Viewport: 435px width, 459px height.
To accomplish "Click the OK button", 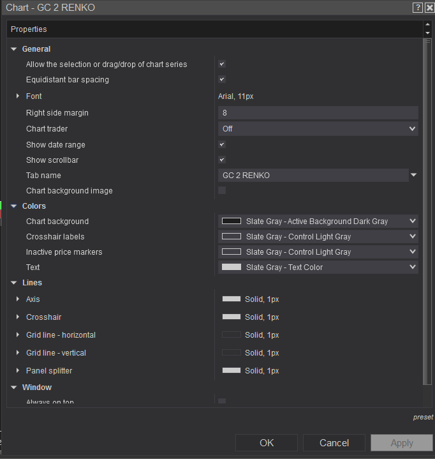I will pyautogui.click(x=267, y=443).
